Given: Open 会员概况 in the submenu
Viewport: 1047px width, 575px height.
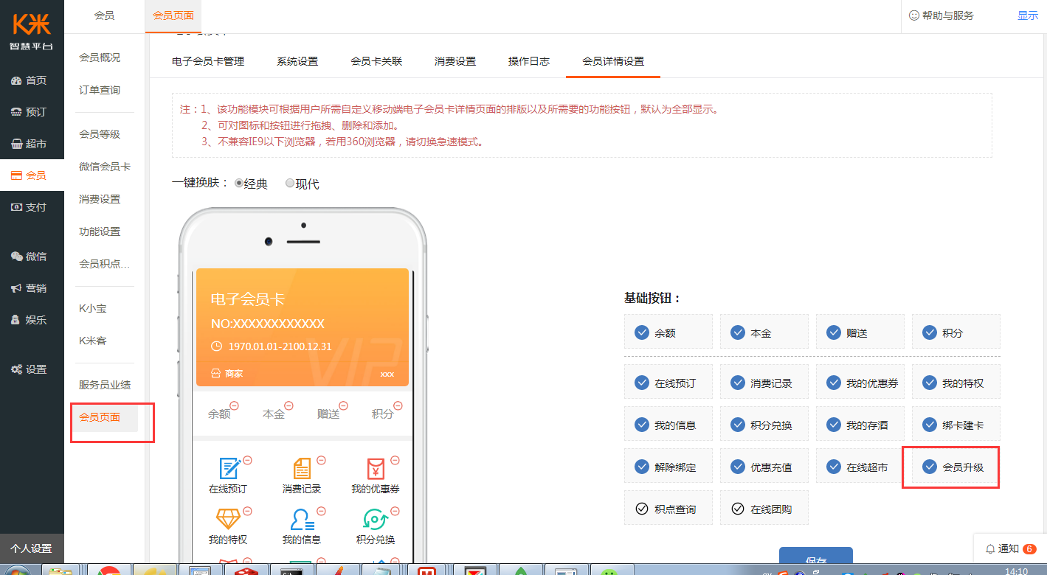Looking at the screenshot, I should click(100, 57).
